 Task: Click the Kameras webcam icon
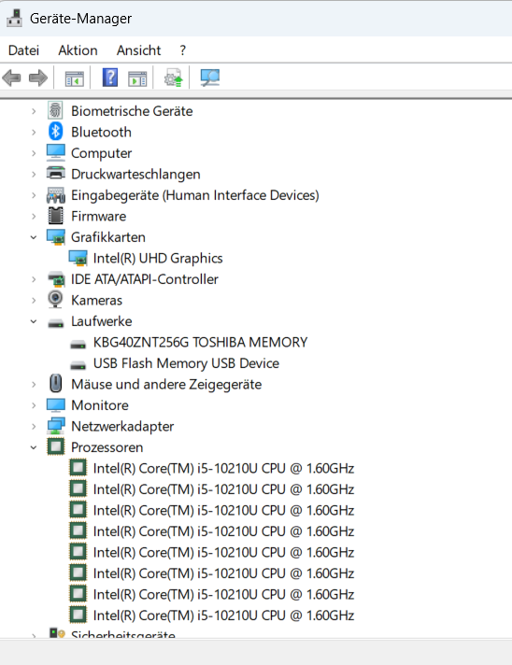(55, 300)
